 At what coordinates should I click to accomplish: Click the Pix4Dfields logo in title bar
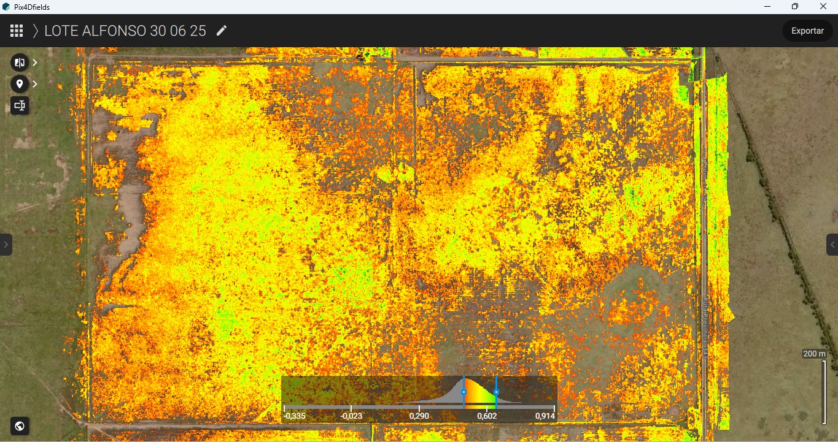coord(7,7)
